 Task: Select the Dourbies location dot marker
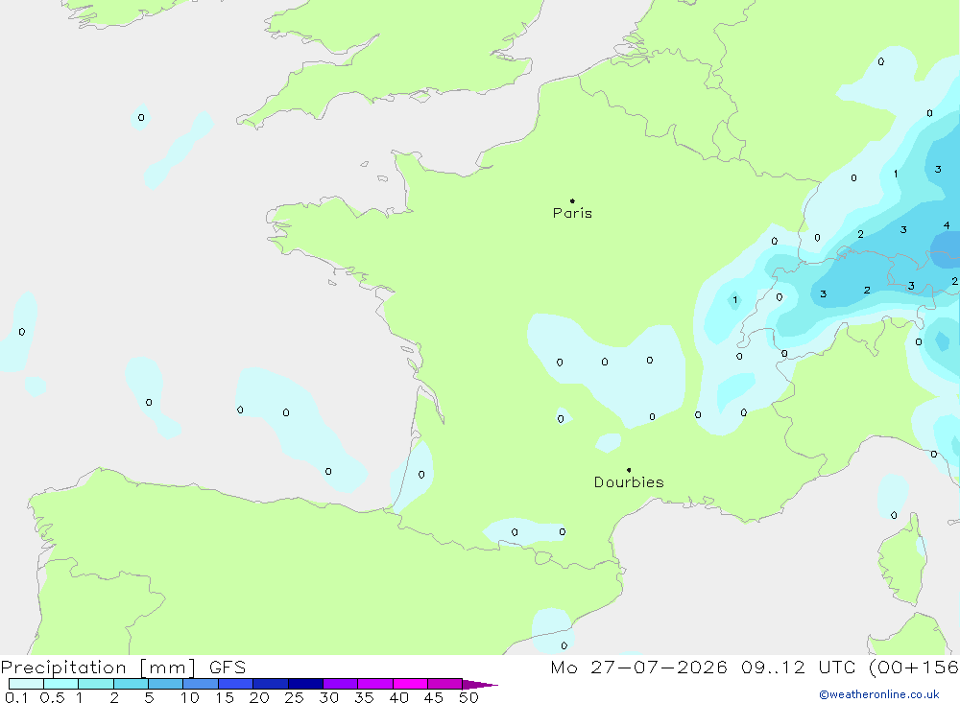[629, 470]
